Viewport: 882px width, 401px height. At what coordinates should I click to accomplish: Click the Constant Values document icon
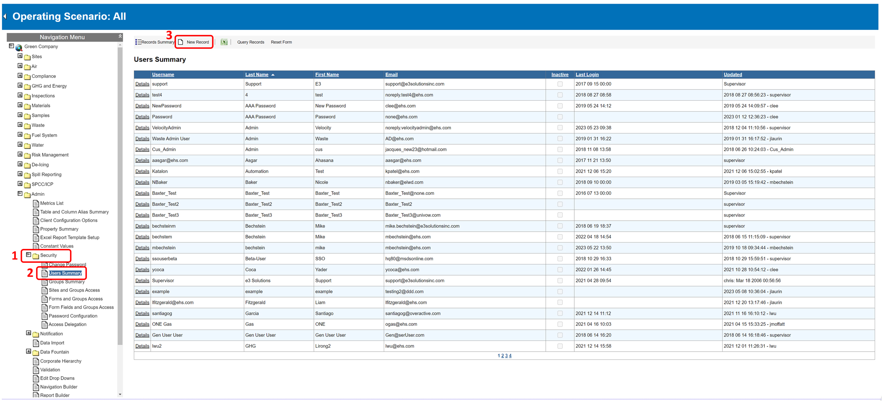[36, 246]
